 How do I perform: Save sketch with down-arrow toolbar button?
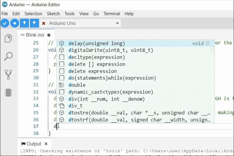click(x=34, y=23)
